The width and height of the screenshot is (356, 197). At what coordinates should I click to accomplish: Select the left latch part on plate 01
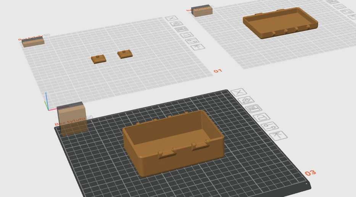(x=98, y=59)
